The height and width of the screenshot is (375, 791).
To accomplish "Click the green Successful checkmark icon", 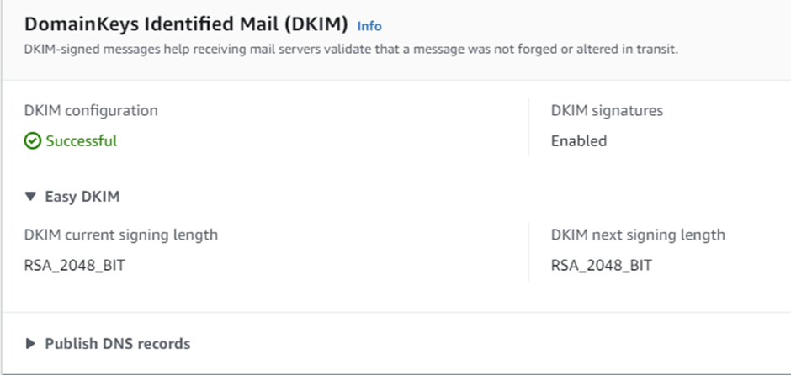I will (x=33, y=141).
